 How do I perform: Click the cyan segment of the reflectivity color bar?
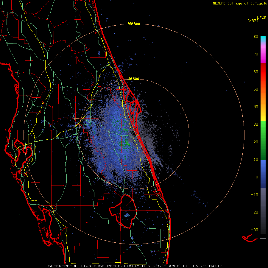(263, 39)
